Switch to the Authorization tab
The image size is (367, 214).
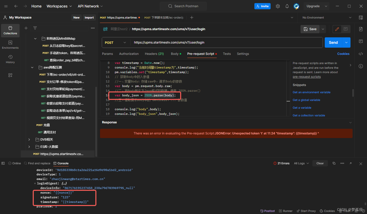[129, 54]
